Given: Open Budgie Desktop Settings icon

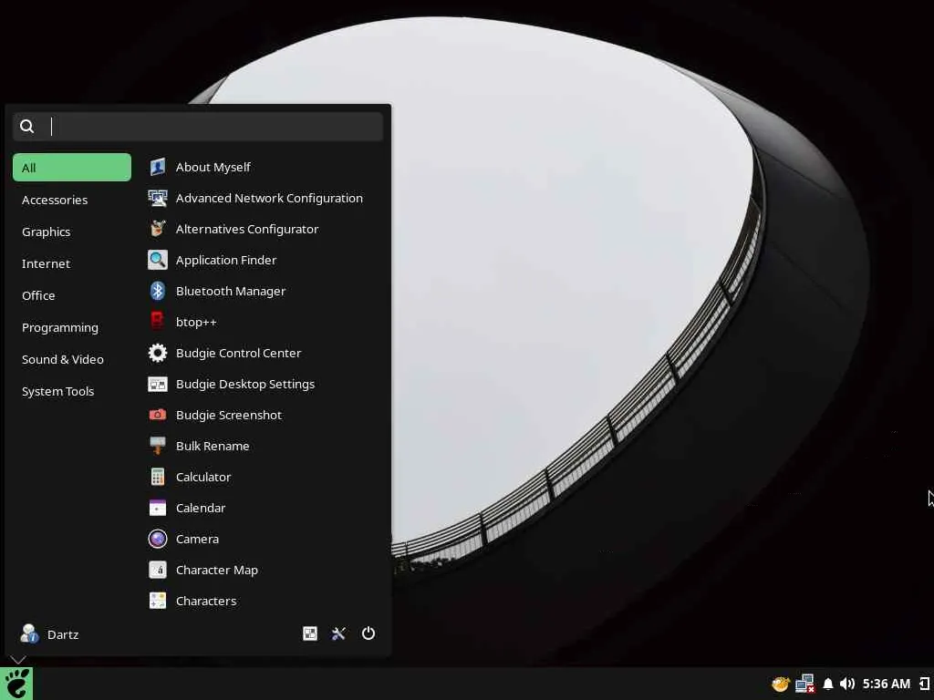Looking at the screenshot, I should 157,384.
